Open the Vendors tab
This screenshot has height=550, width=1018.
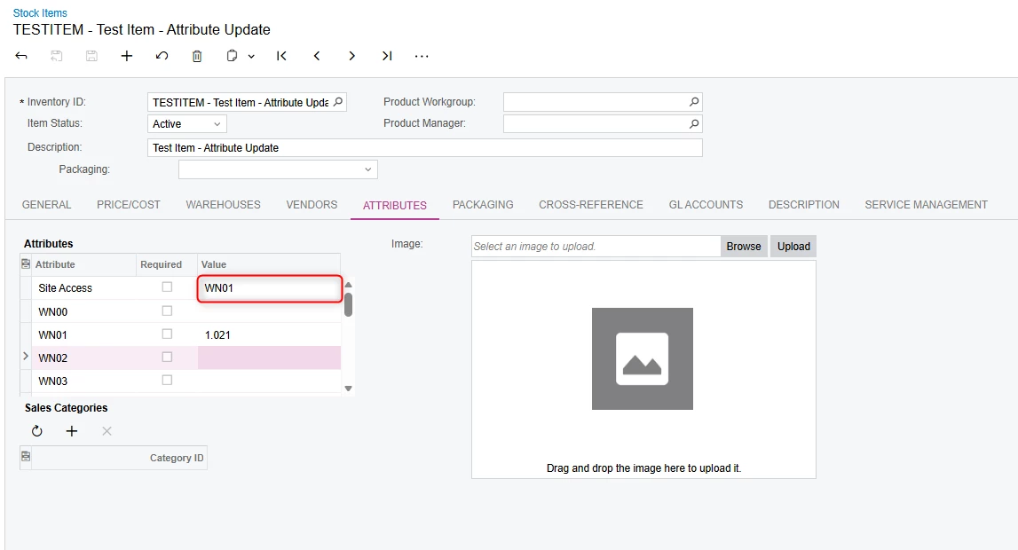[312, 204]
